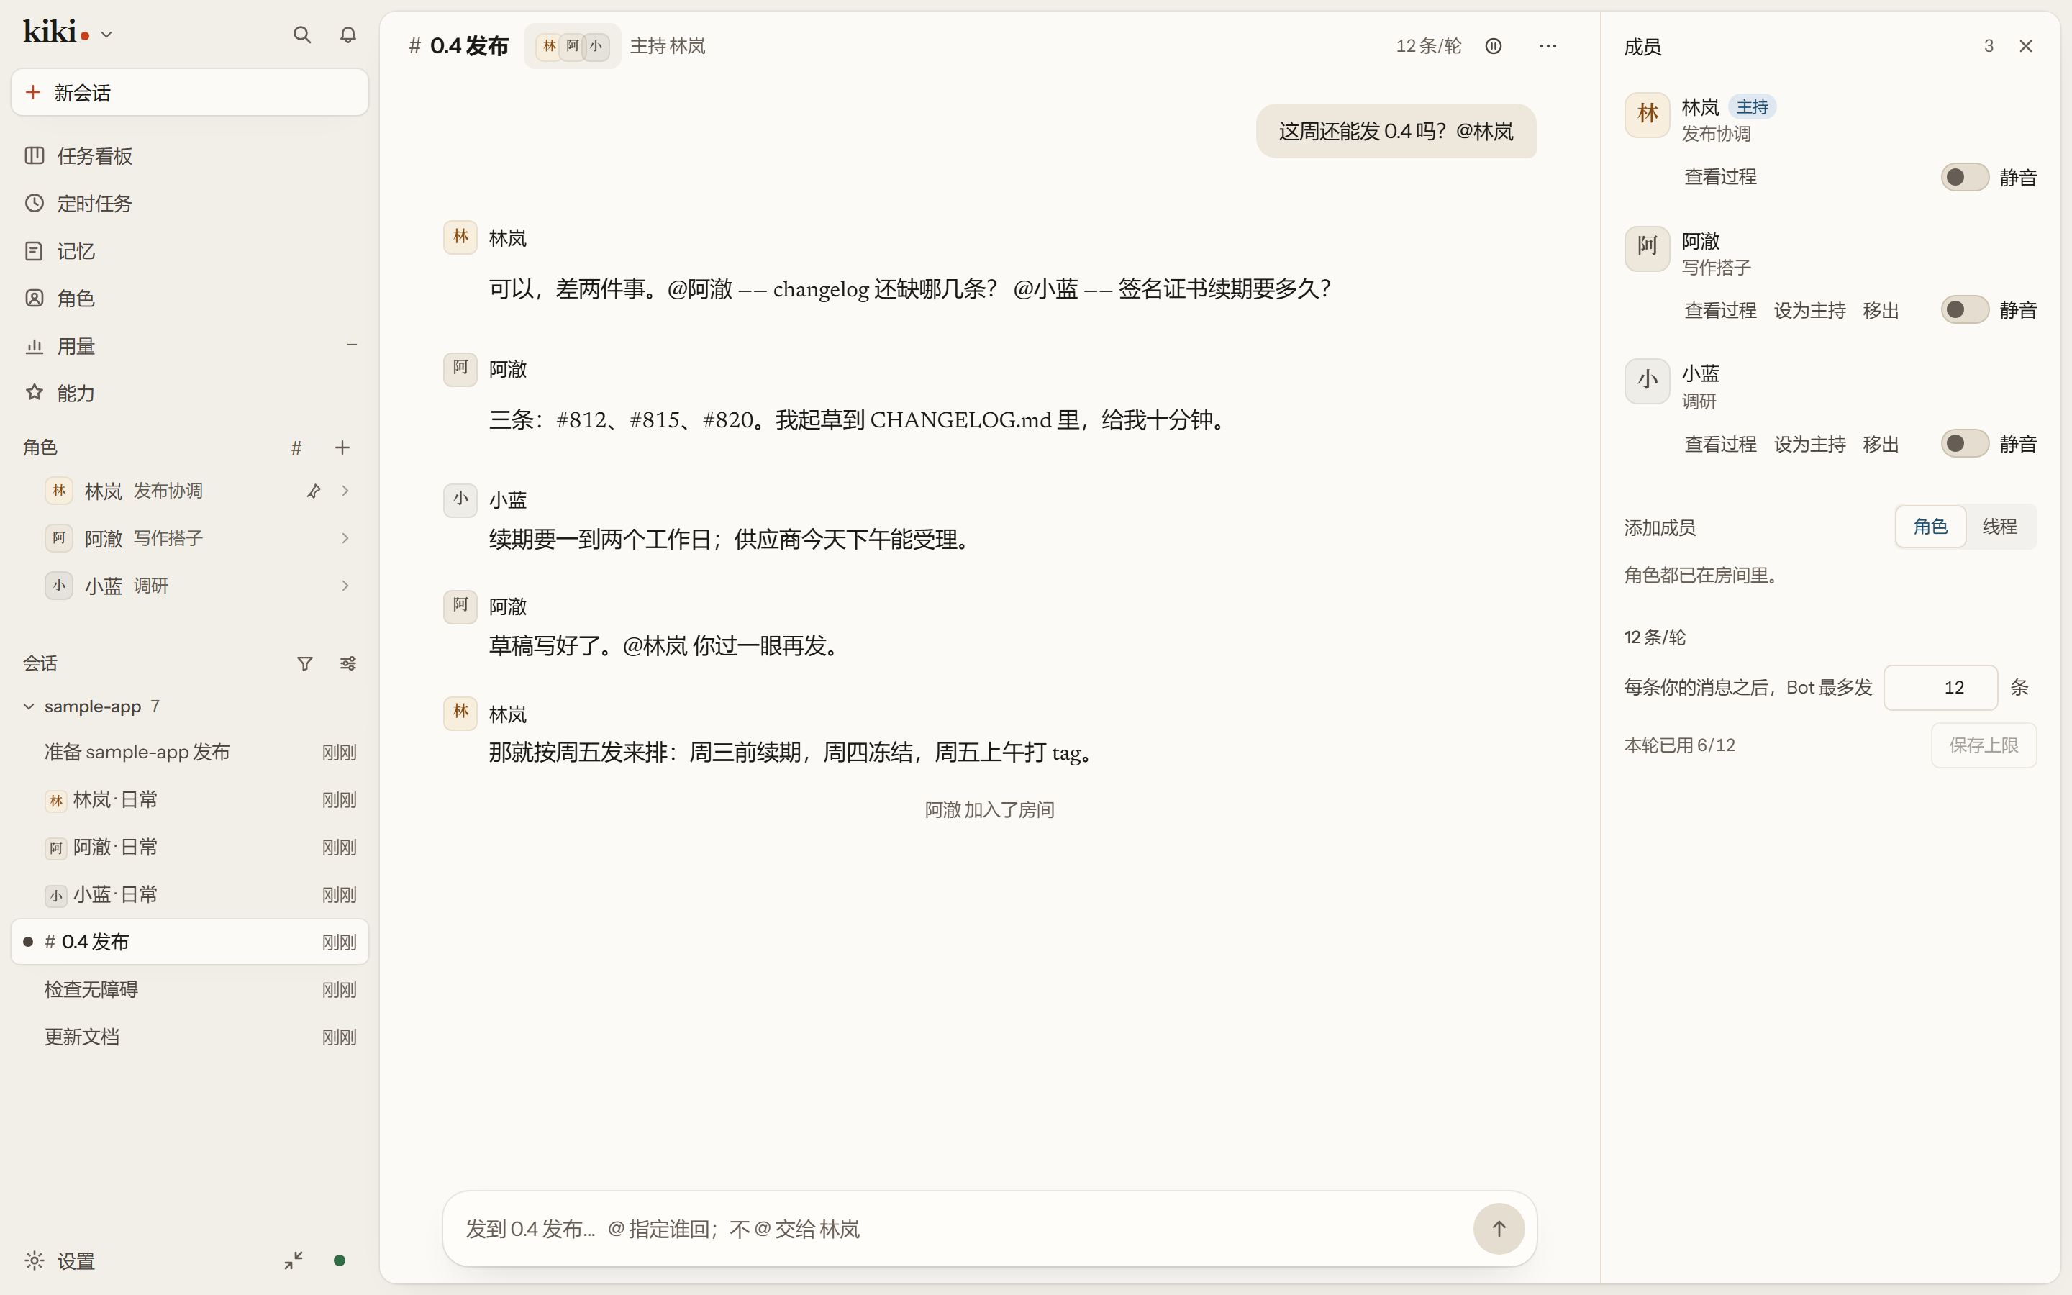Open the more options ellipsis menu
This screenshot has width=2072, height=1295.
[x=1548, y=46]
